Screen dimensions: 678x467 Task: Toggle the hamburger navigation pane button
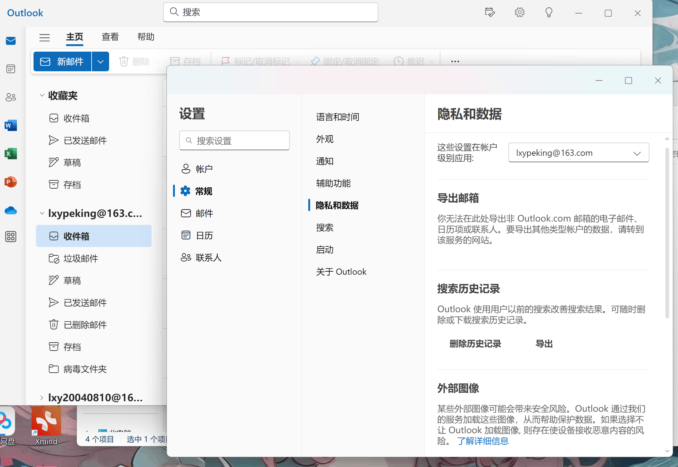pos(45,37)
